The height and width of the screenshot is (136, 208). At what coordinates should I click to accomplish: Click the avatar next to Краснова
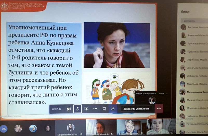pyautogui.click(x=183, y=44)
